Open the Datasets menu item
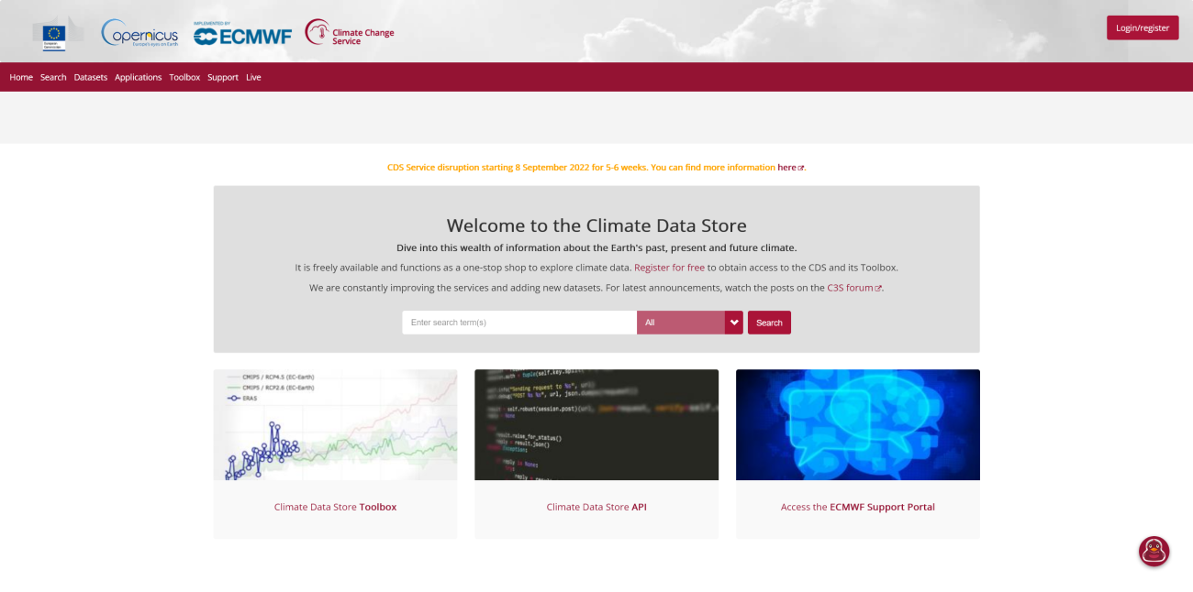 [x=90, y=77]
